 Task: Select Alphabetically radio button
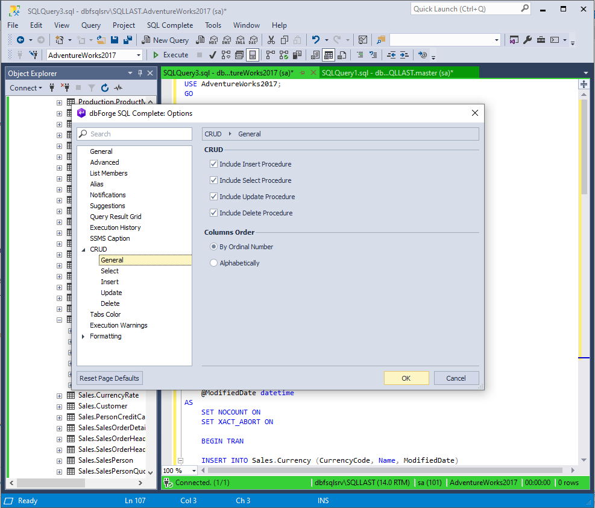213,263
